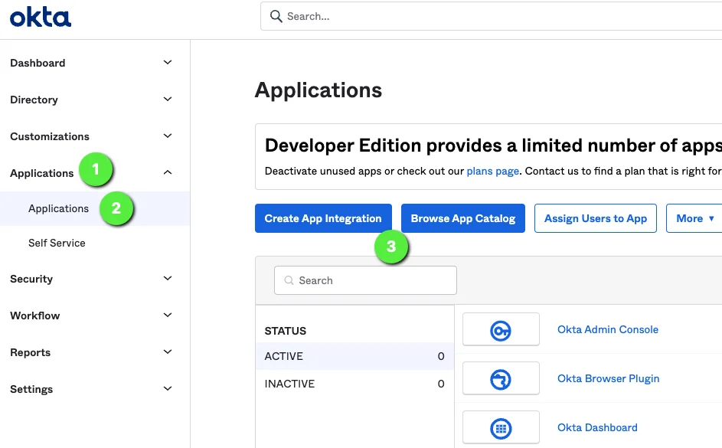Click the Okta Dashboard app icon
722x448 pixels.
pos(501,428)
